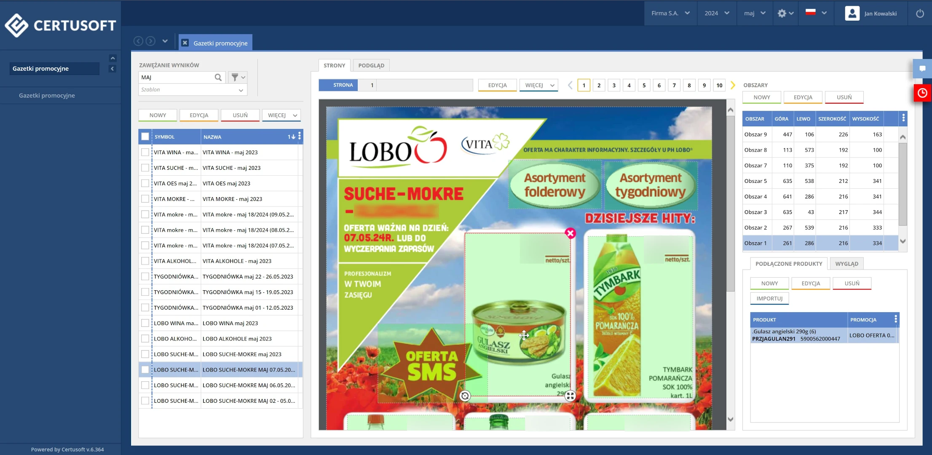Check the LOBO SUCHE-MOKRE MAJ 07.05 row
Viewport: 932px width, 455px height.
click(145, 369)
